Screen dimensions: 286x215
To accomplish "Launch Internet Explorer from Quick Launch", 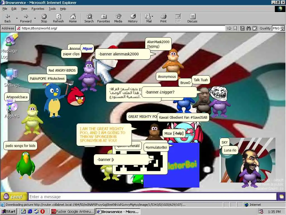I will pyautogui.click(x=30, y=212).
